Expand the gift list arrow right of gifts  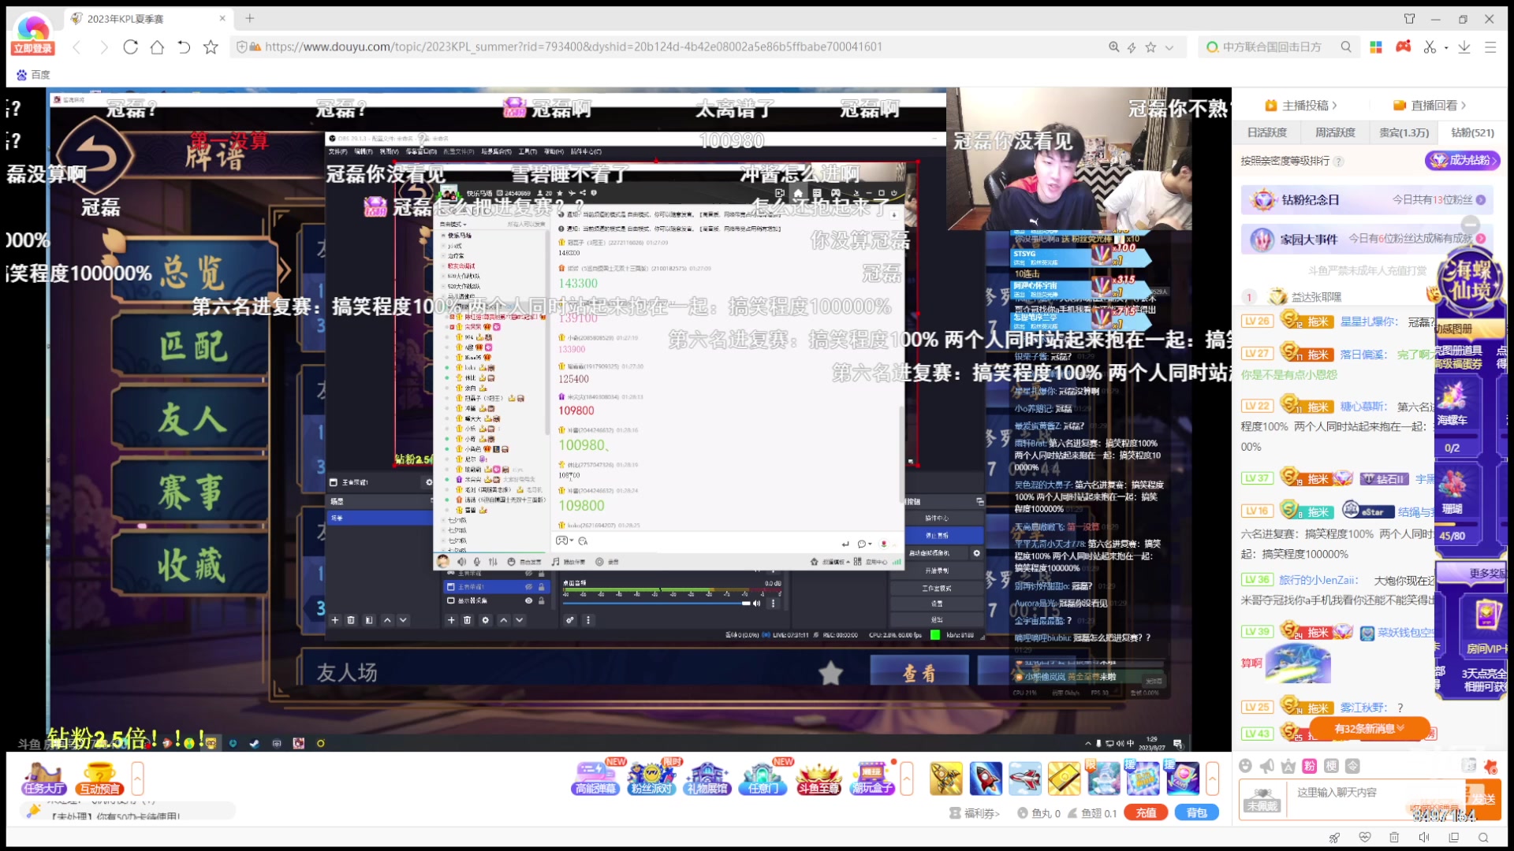coord(1212,779)
